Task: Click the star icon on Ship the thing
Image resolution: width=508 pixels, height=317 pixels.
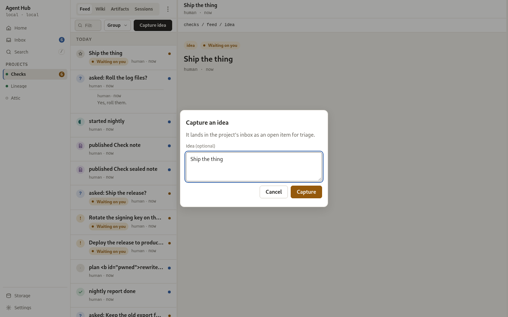Action: pyautogui.click(x=80, y=54)
